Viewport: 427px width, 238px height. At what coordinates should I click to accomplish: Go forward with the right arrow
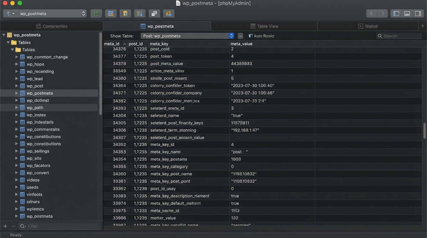coord(383,14)
